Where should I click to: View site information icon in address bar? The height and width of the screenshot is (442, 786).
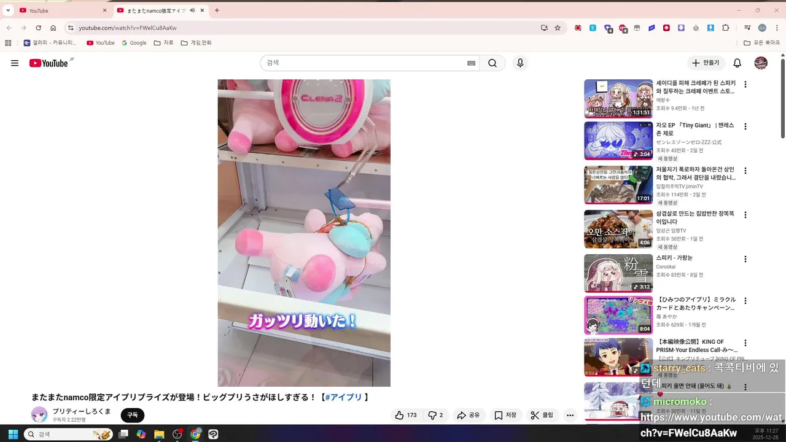pyautogui.click(x=71, y=28)
